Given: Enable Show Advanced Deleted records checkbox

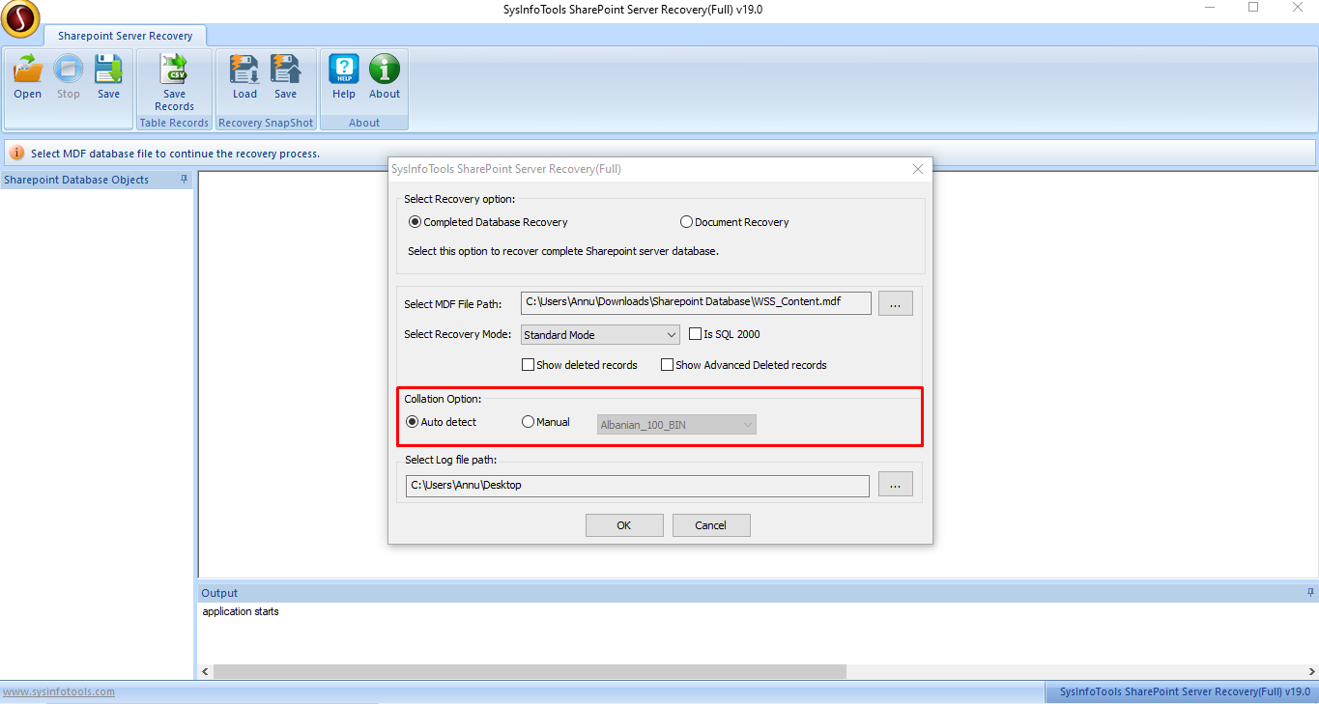Looking at the screenshot, I should pyautogui.click(x=667, y=365).
